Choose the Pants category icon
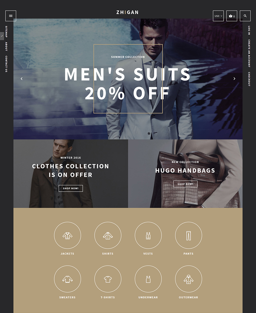 (x=189, y=236)
